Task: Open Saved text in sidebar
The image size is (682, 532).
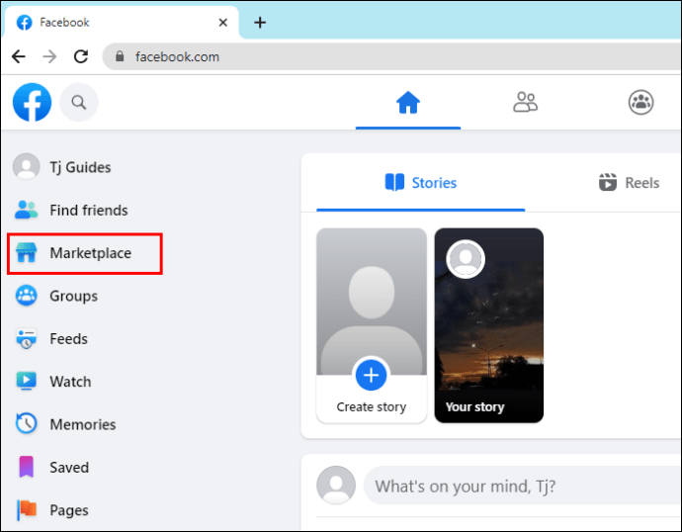Action: tap(69, 467)
